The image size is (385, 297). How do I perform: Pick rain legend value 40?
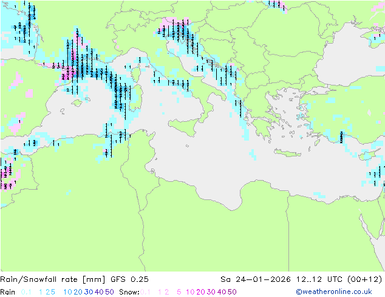pos(99,292)
